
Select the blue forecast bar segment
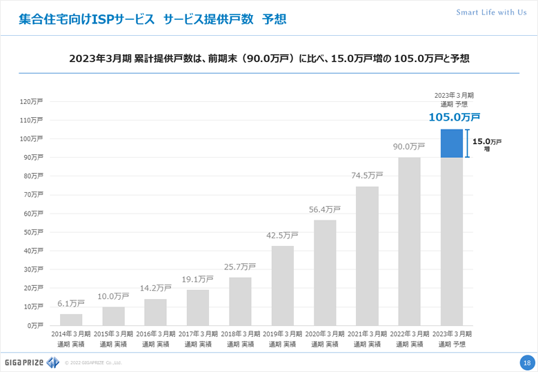[452, 143]
